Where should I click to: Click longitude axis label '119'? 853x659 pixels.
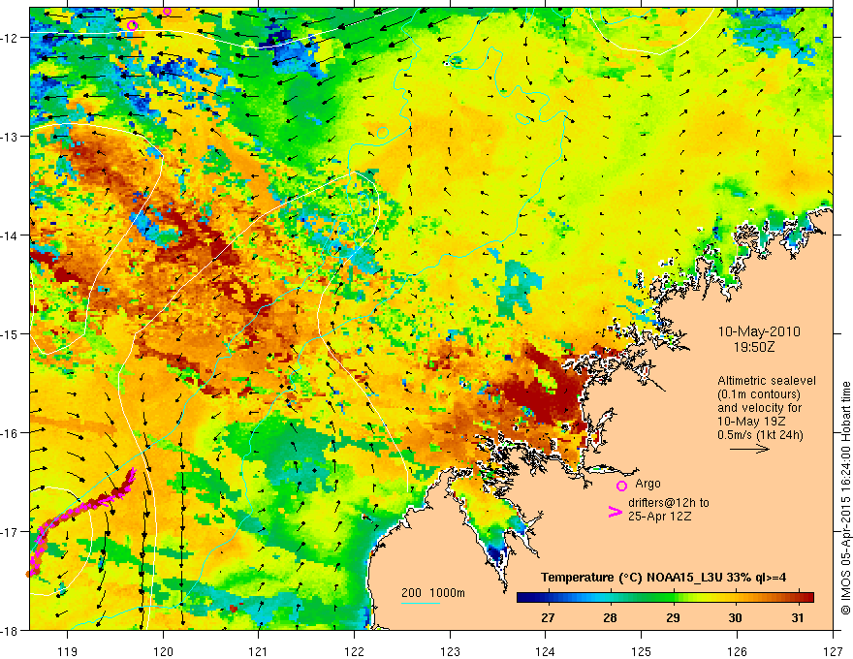(x=68, y=651)
